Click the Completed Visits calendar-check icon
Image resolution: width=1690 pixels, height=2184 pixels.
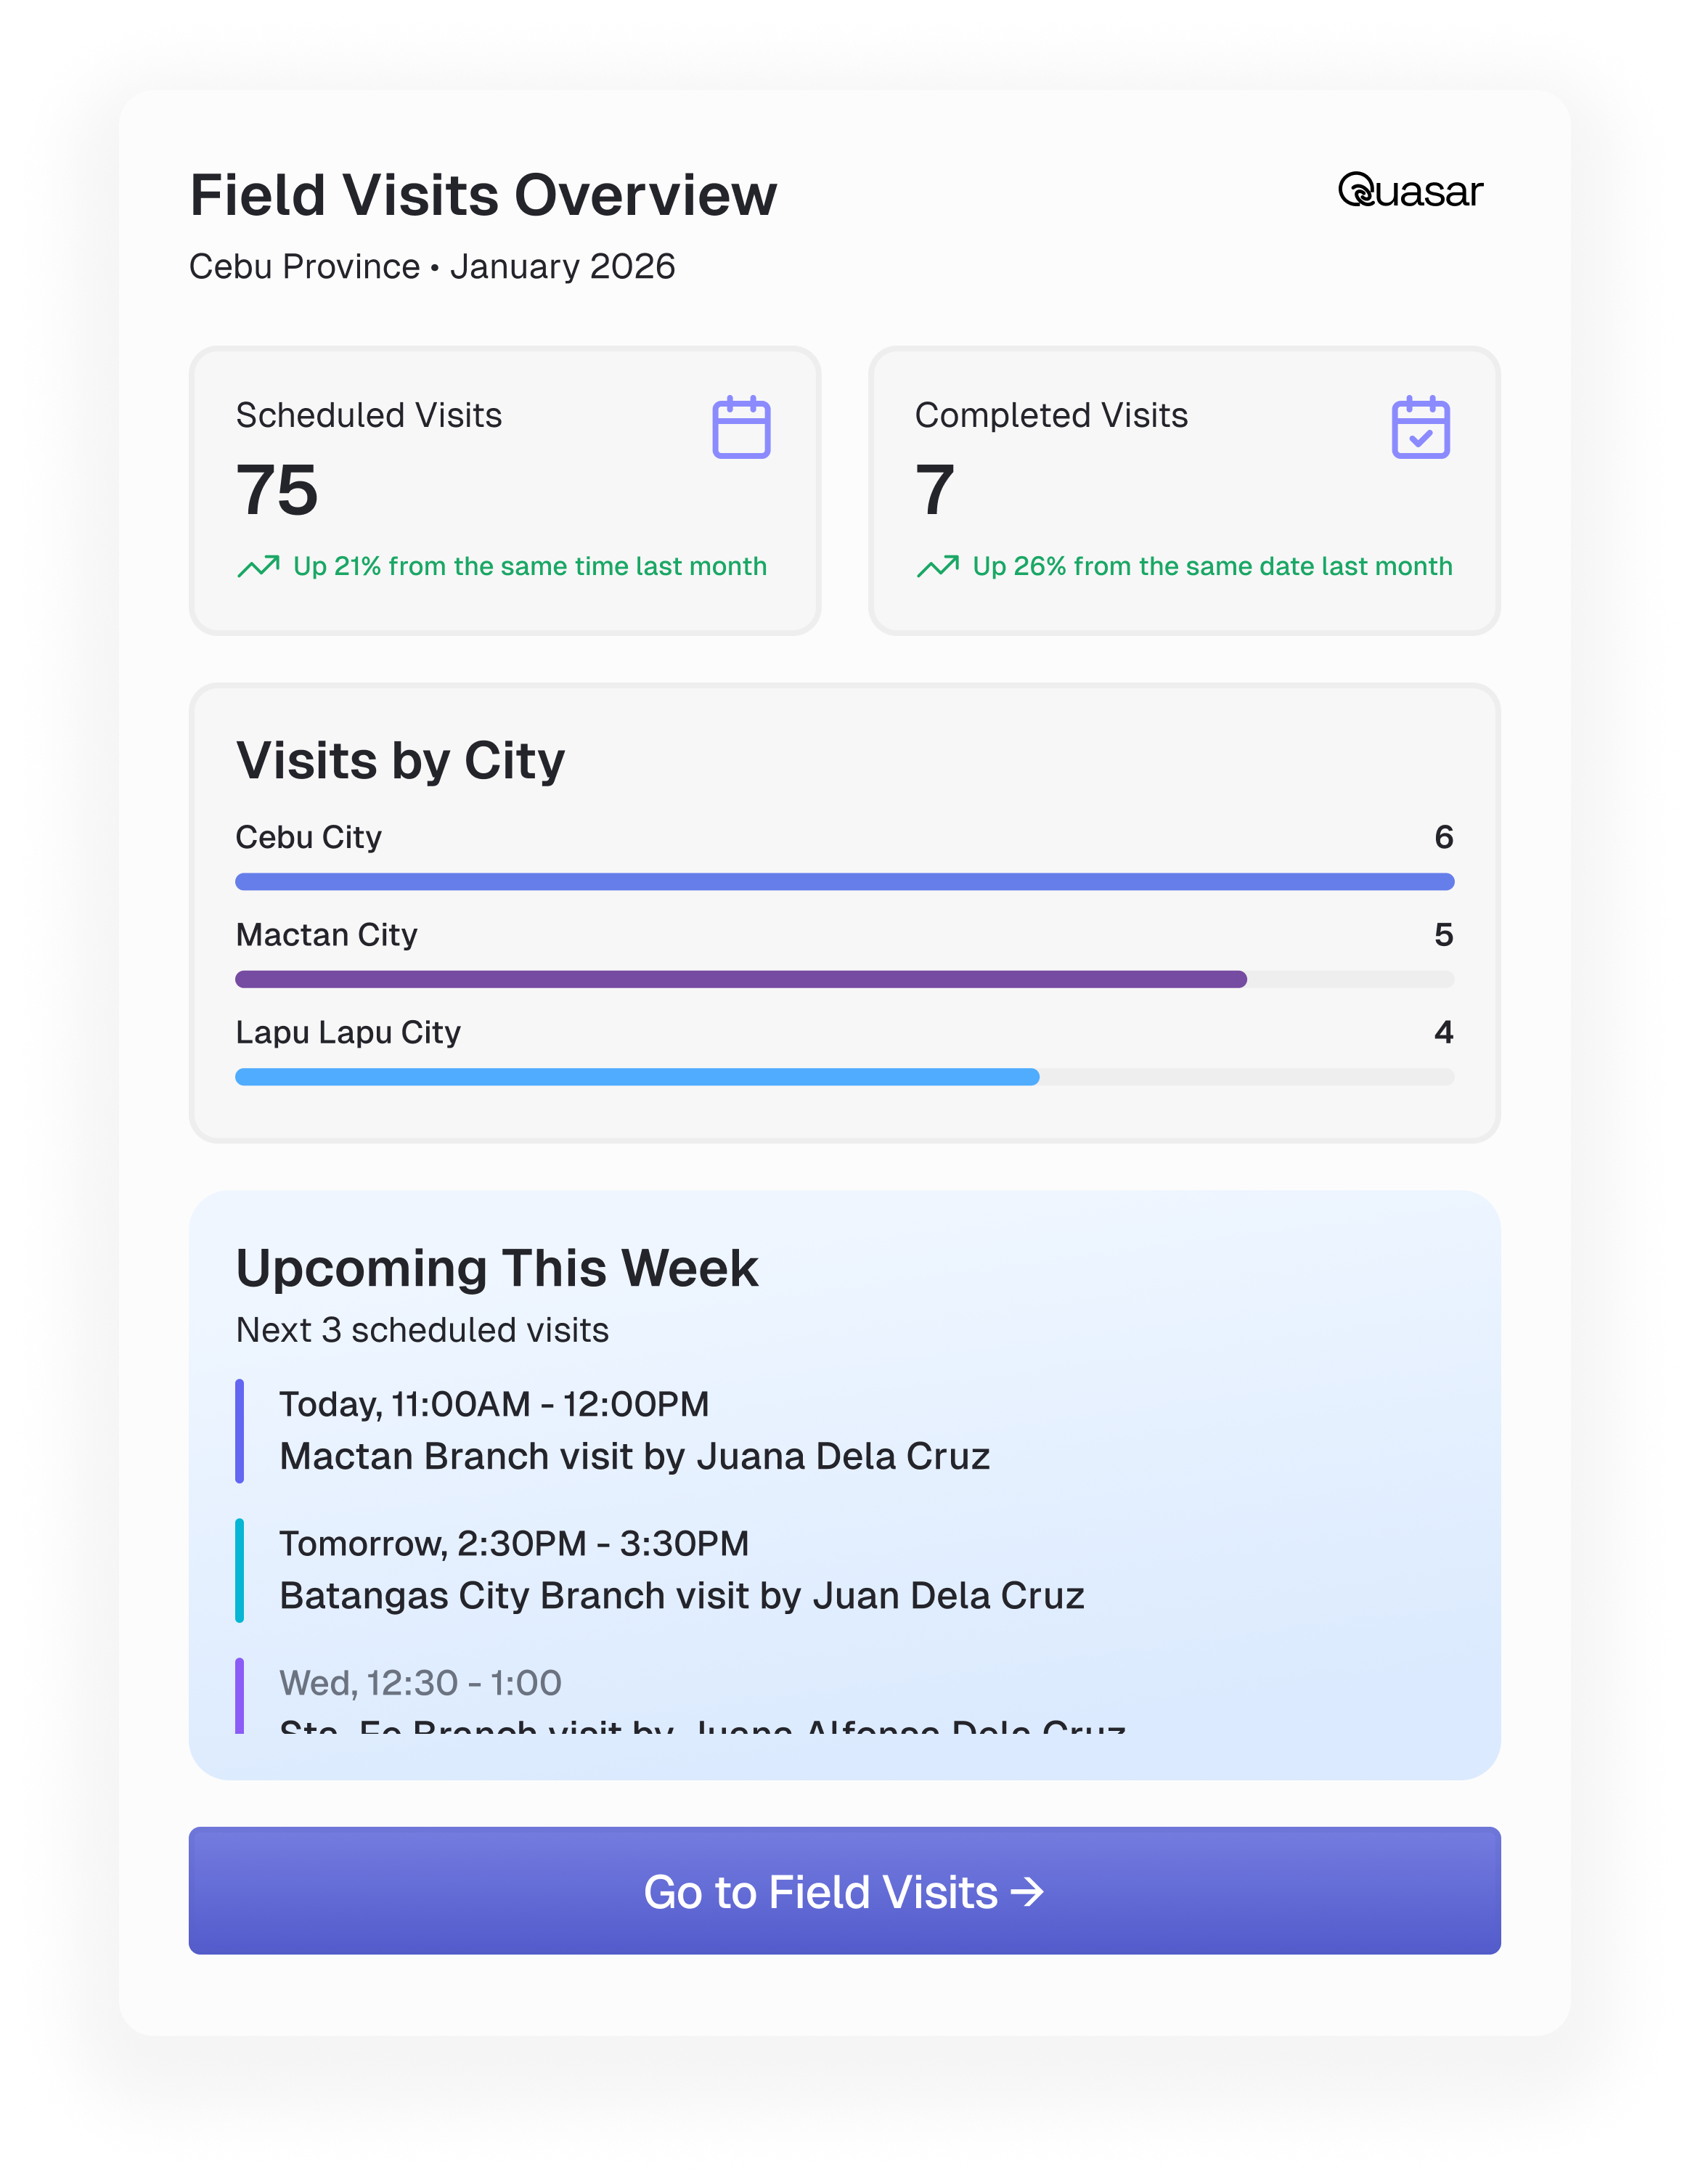(x=1420, y=428)
